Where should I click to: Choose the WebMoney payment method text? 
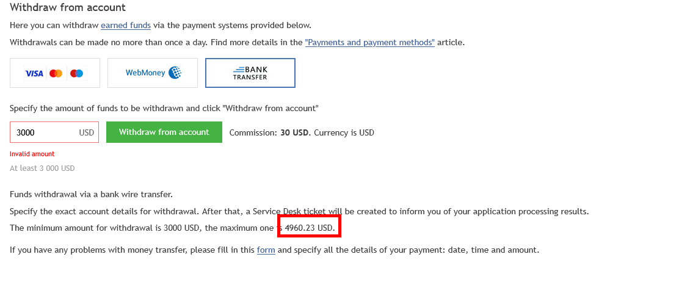click(145, 73)
